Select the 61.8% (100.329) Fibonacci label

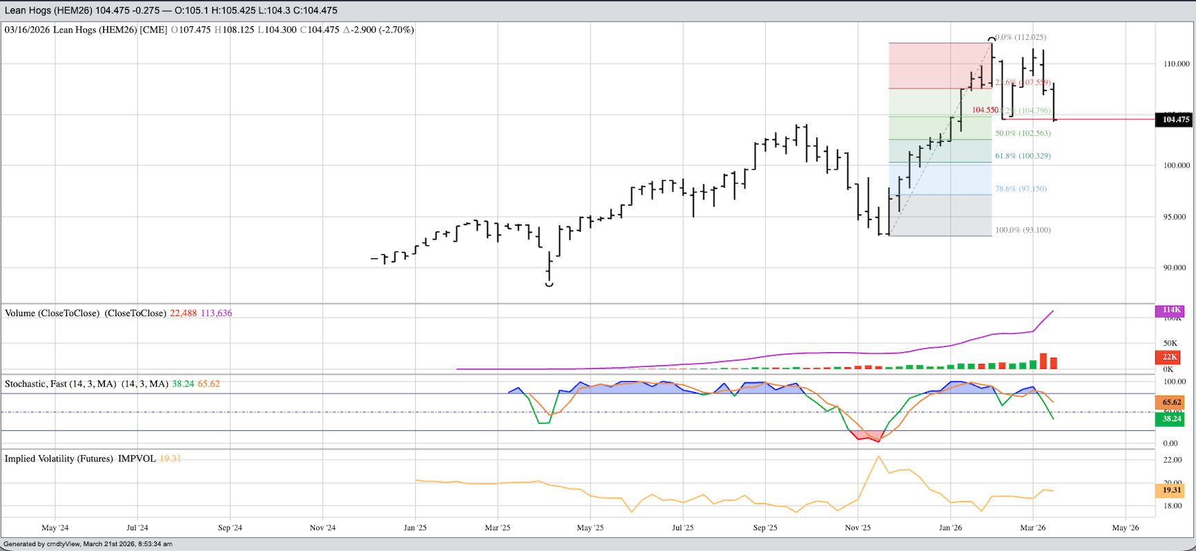1023,156
